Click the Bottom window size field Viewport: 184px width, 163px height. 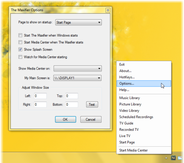click(72, 105)
